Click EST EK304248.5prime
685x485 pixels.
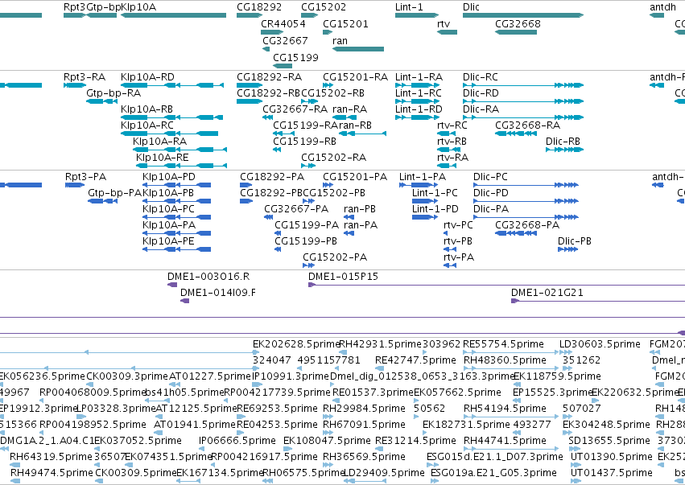point(567,433)
